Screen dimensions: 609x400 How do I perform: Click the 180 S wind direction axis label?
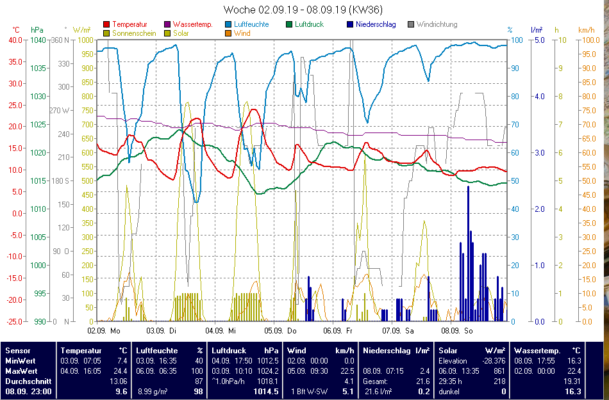pyautogui.click(x=60, y=181)
